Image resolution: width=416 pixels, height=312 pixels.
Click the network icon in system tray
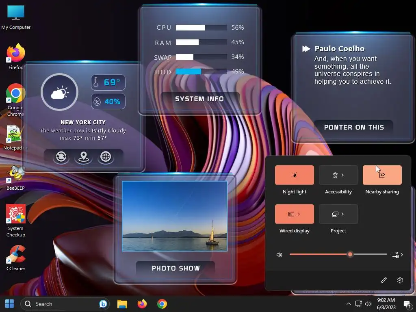[358, 304]
